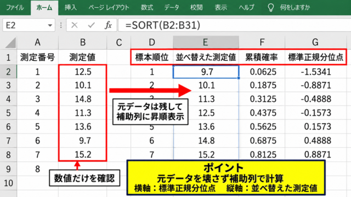Select cell G5 with value -0.1573
The height and width of the screenshot is (197, 351).
pyautogui.click(x=315, y=113)
